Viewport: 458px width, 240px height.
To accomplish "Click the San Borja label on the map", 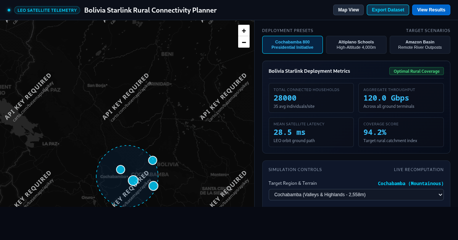I will pyautogui.click(x=97, y=85).
